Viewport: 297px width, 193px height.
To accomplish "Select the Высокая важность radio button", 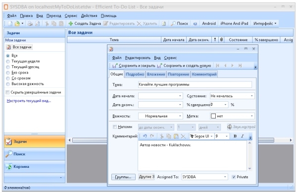I will (x=8, y=84).
